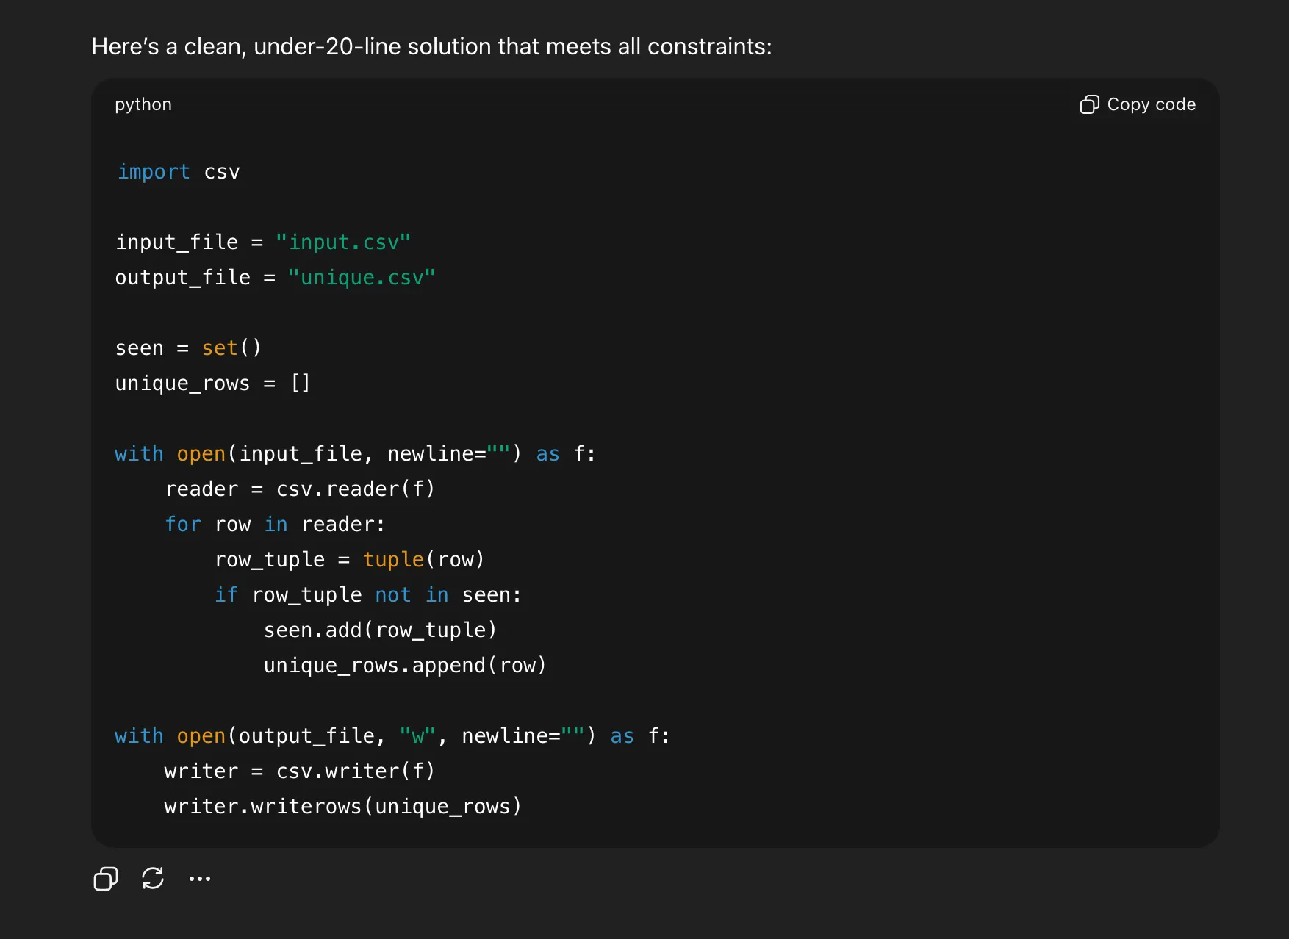This screenshot has width=1289, height=939.
Task: Select the tuple keyword highlighted in orange
Action: (393, 559)
